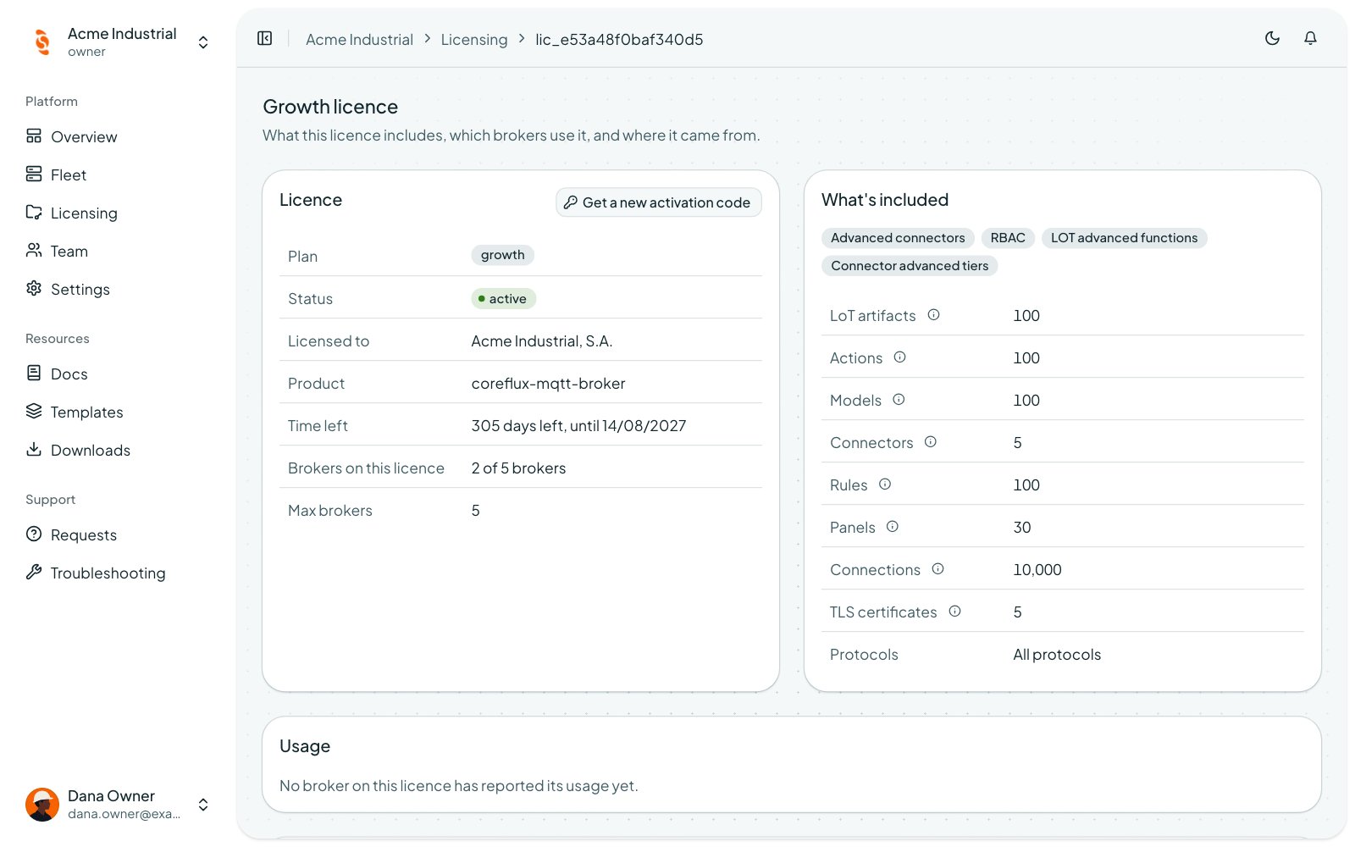Open Docs under Resources
The image size is (1355, 847).
pos(117,374)
